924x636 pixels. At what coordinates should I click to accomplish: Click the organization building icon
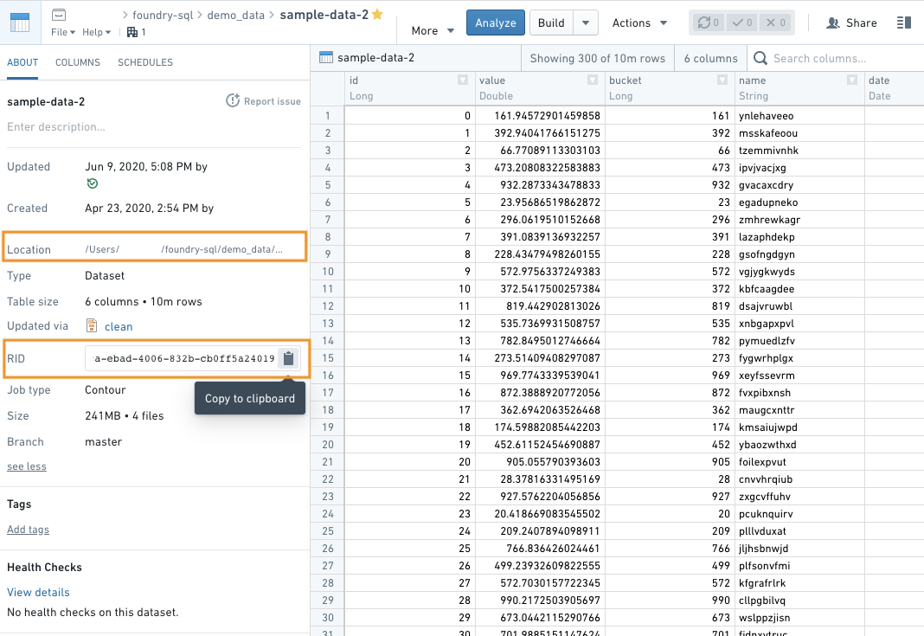tap(132, 32)
